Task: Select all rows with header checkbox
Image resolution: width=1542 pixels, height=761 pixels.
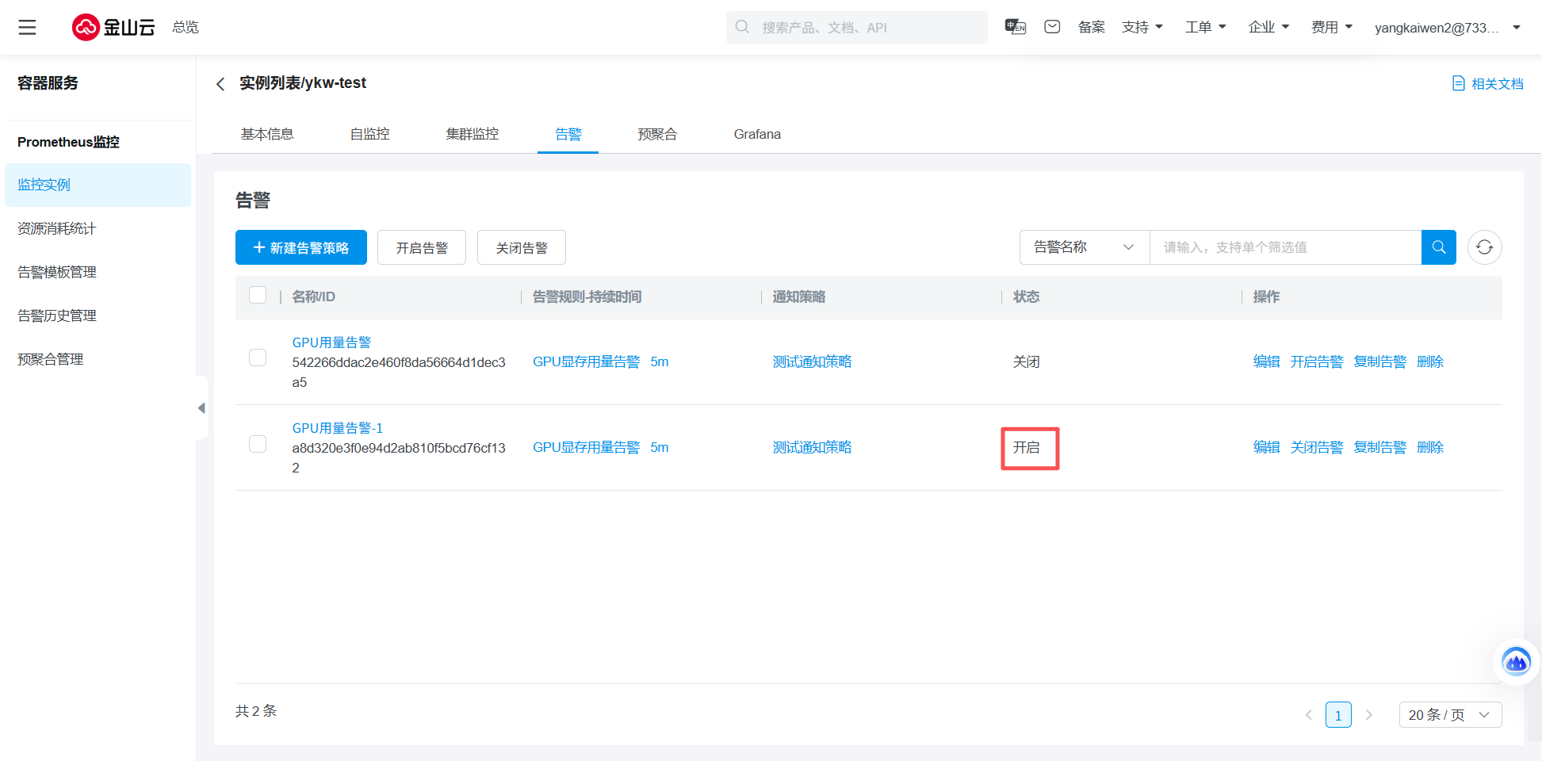Action: click(x=258, y=296)
